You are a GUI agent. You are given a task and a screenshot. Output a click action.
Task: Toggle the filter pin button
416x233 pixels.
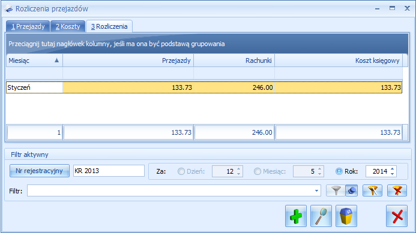352,190
